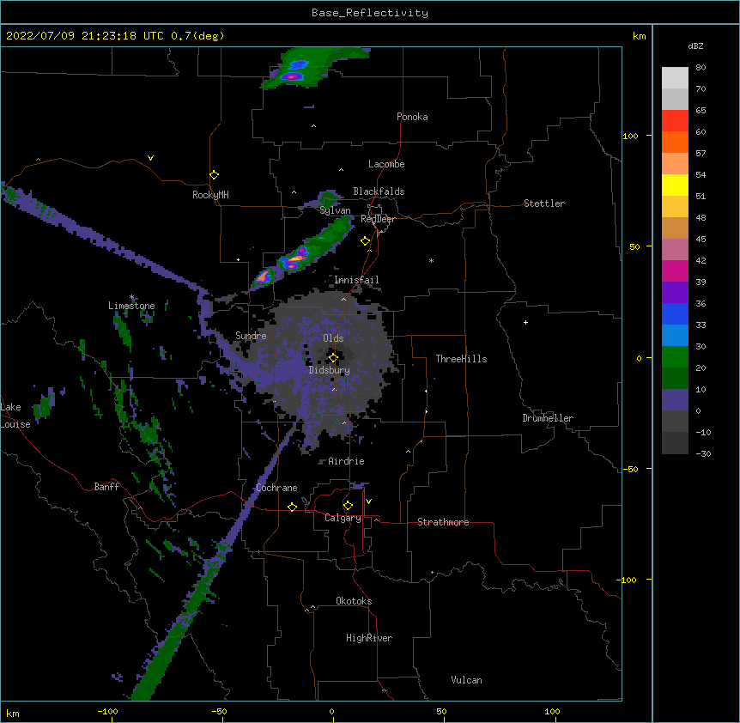
Task: Click the Calgary city label
Action: (343, 518)
